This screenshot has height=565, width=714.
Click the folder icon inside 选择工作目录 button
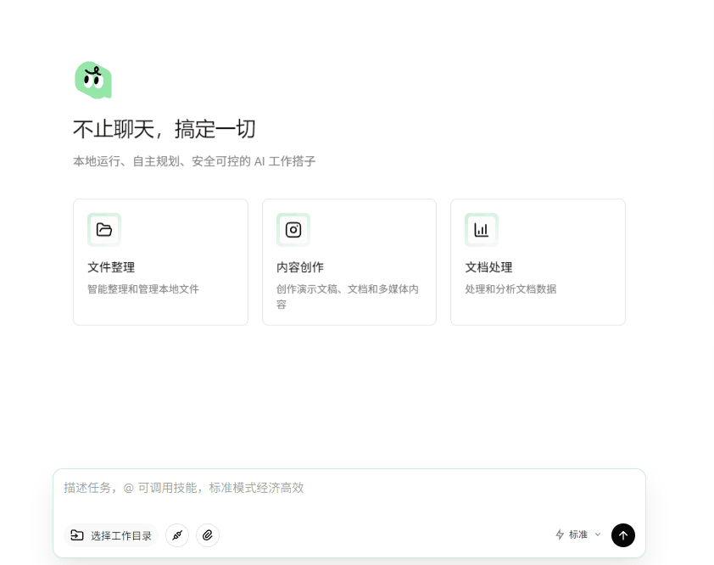(76, 535)
